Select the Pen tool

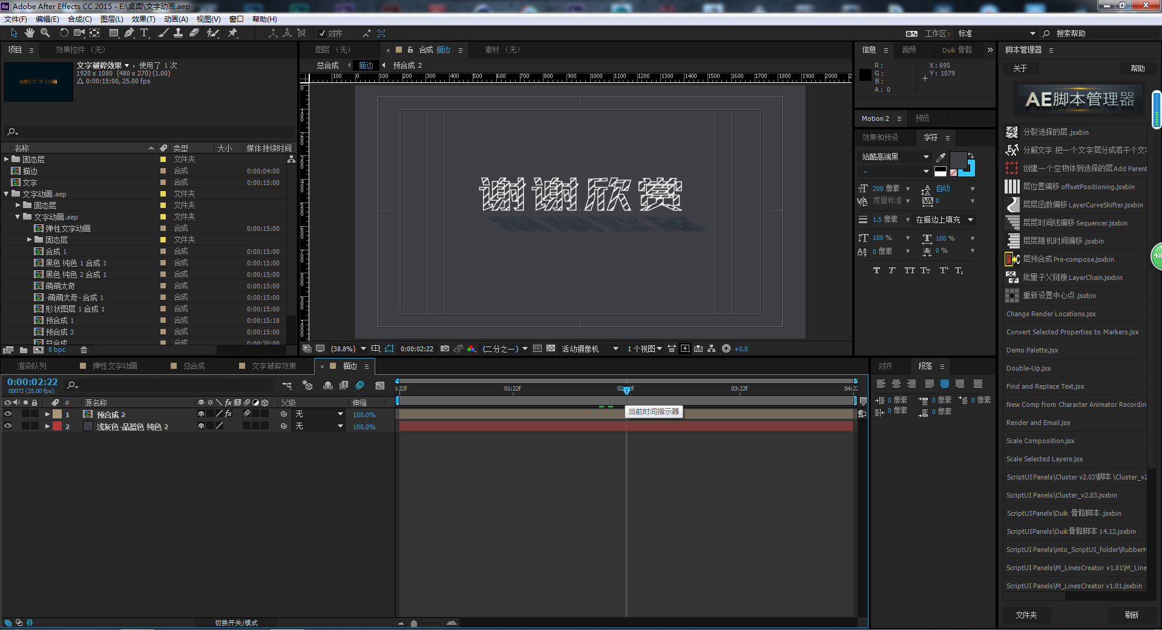click(x=129, y=33)
